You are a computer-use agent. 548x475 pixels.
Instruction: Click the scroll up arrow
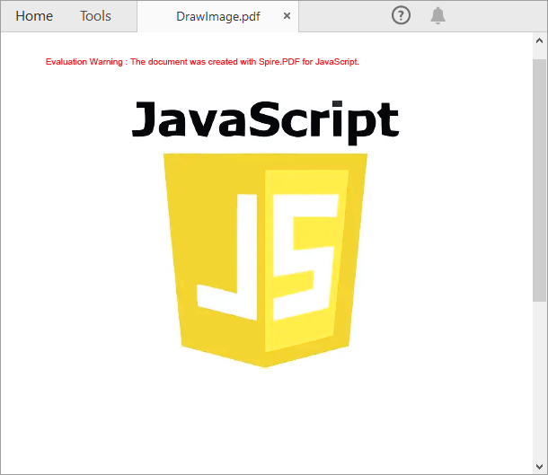(539, 41)
